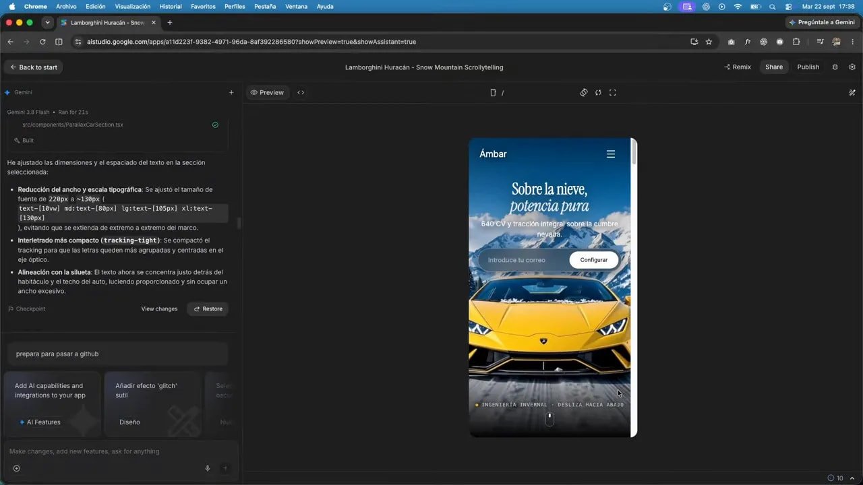Select the 'Add AI capabilities' suggestion card
The width and height of the screenshot is (863, 485).
[x=53, y=404]
